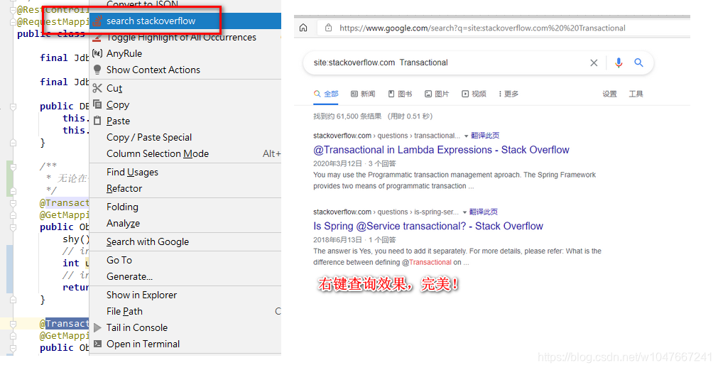Click the Tail in Console play icon
The height and width of the screenshot is (370, 718).
[x=97, y=328]
